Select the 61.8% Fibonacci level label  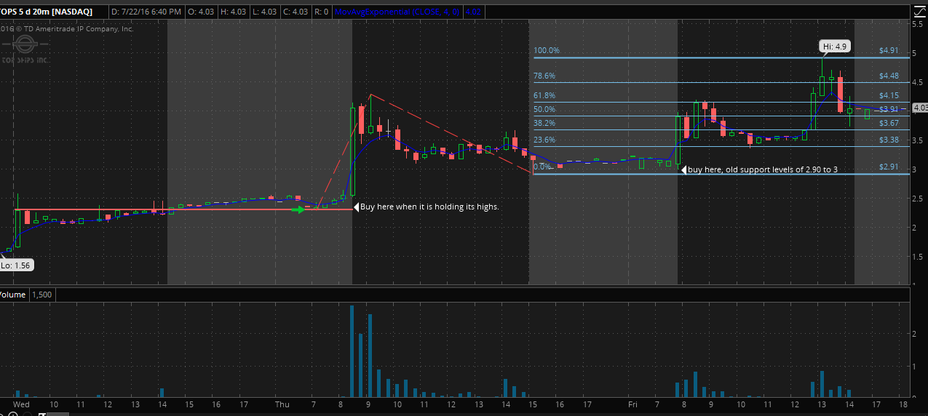[544, 95]
